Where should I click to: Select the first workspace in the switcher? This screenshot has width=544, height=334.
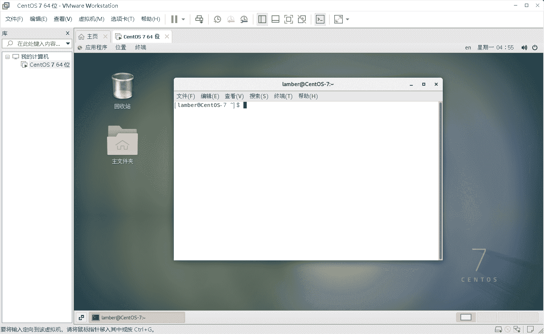pyautogui.click(x=466, y=318)
